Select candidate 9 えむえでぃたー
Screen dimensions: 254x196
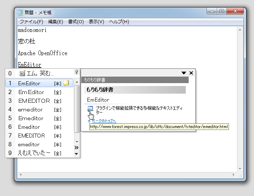40,153
